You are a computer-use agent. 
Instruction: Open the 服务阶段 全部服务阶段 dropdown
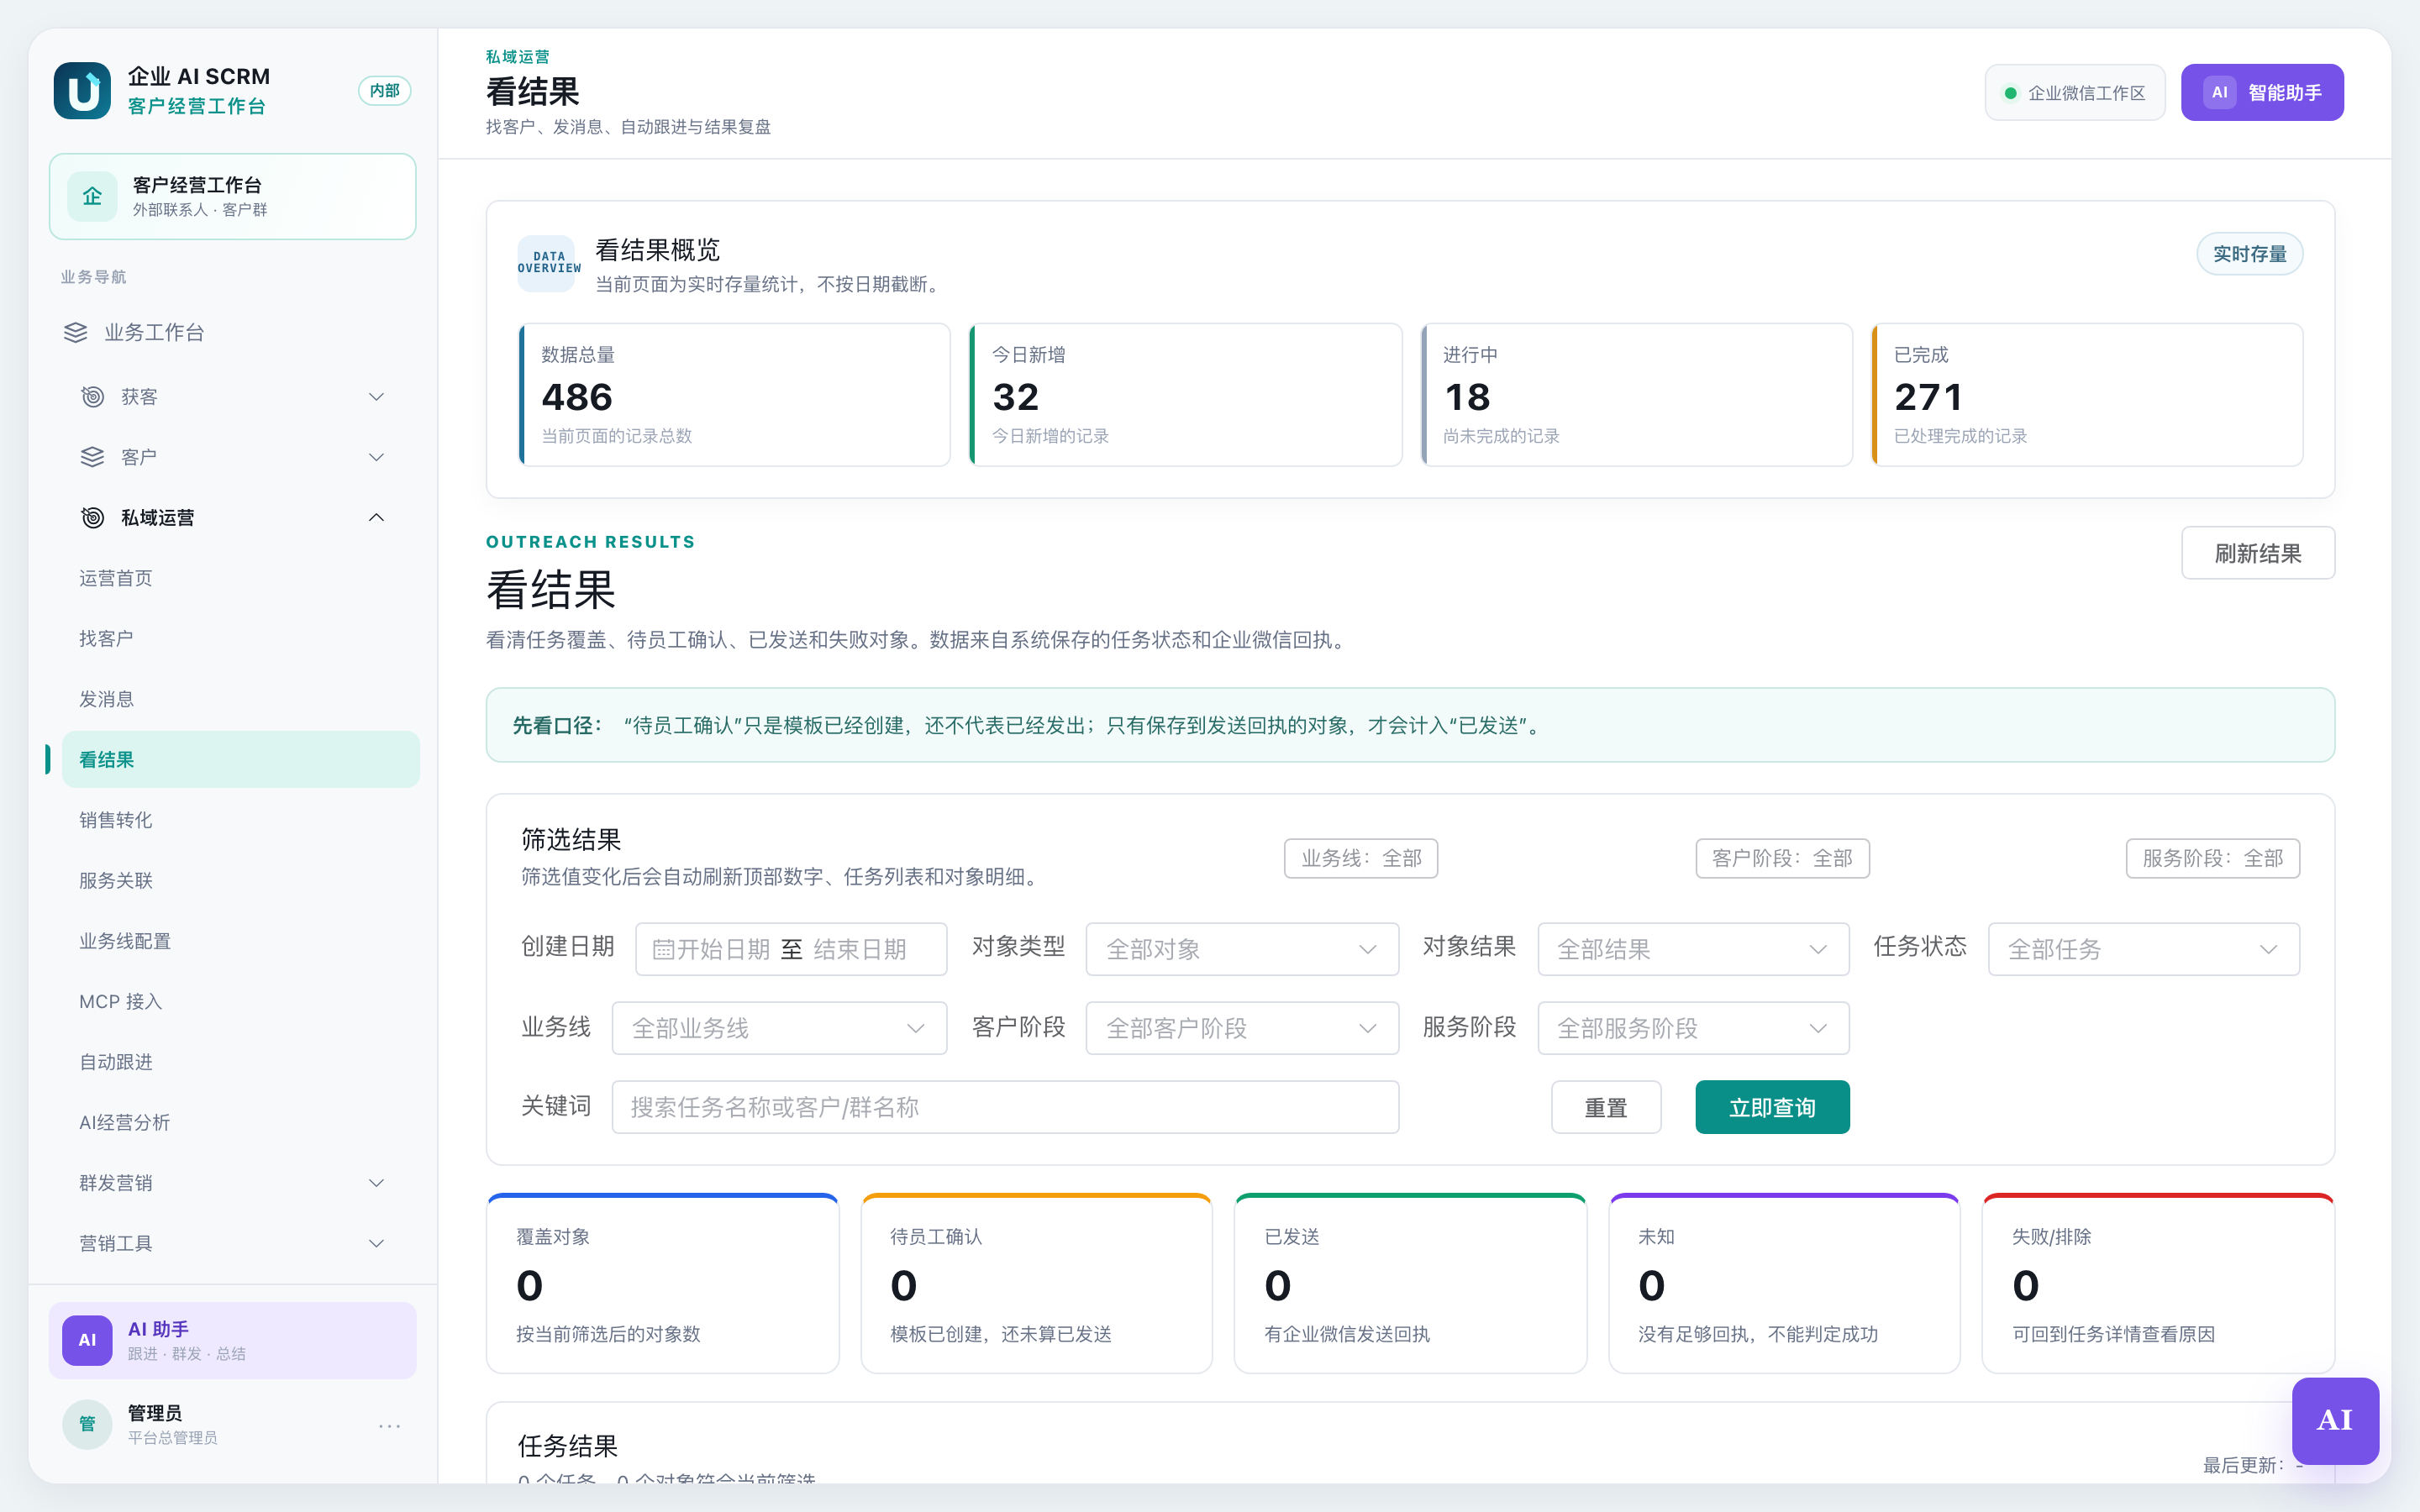pos(1693,1028)
